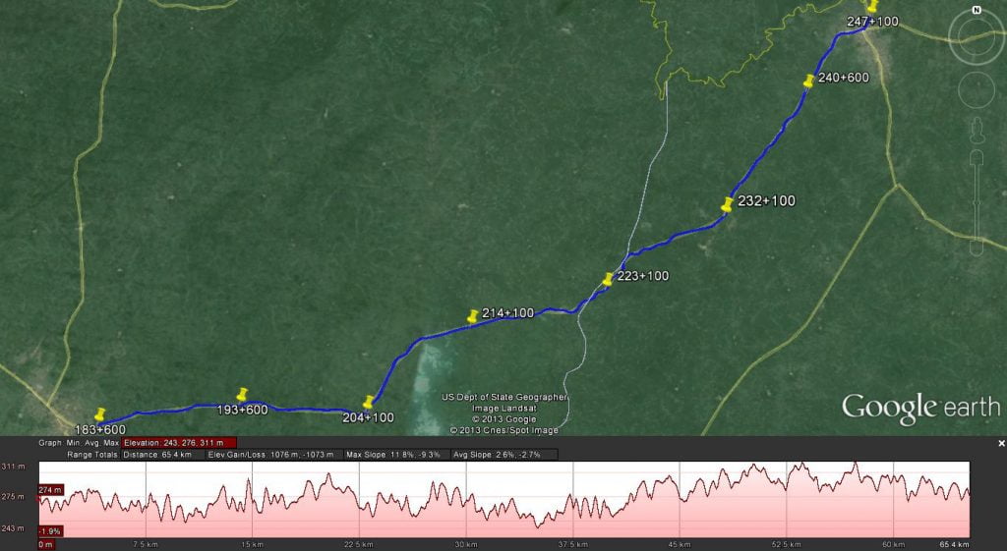Click the yellow pin at 214+100
This screenshot has height=551, width=1007.
472,316
